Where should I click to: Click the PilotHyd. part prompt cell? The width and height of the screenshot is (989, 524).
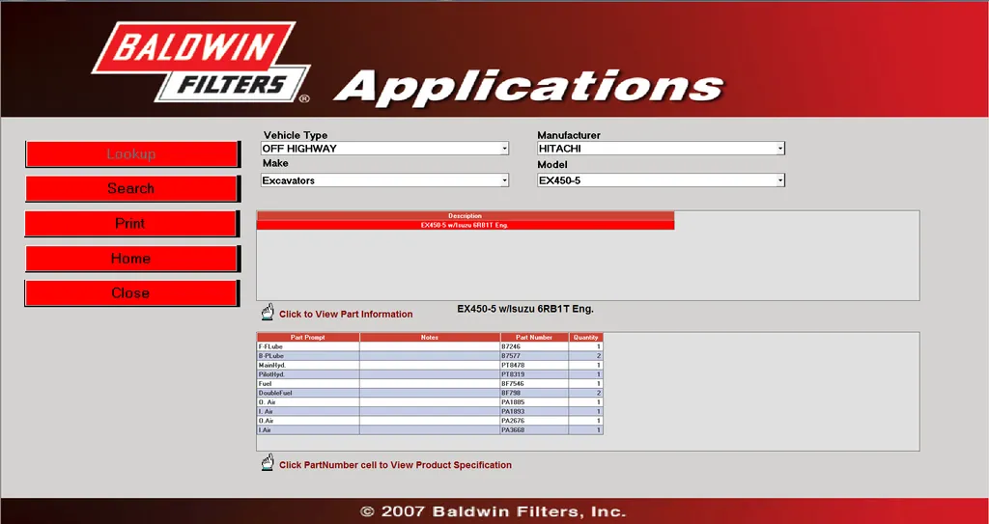point(308,374)
